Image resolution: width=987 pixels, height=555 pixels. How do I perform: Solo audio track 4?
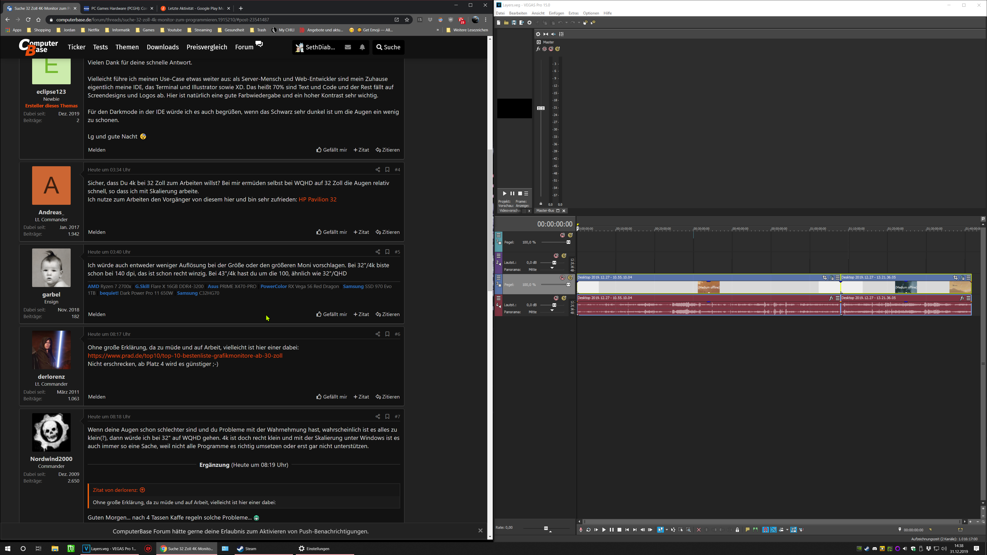564,298
